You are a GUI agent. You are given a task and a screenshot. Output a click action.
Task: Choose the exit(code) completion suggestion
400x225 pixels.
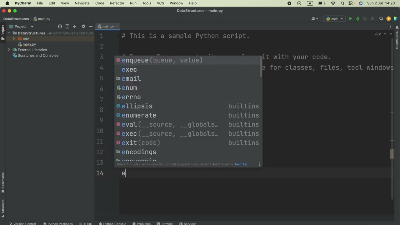click(187, 143)
